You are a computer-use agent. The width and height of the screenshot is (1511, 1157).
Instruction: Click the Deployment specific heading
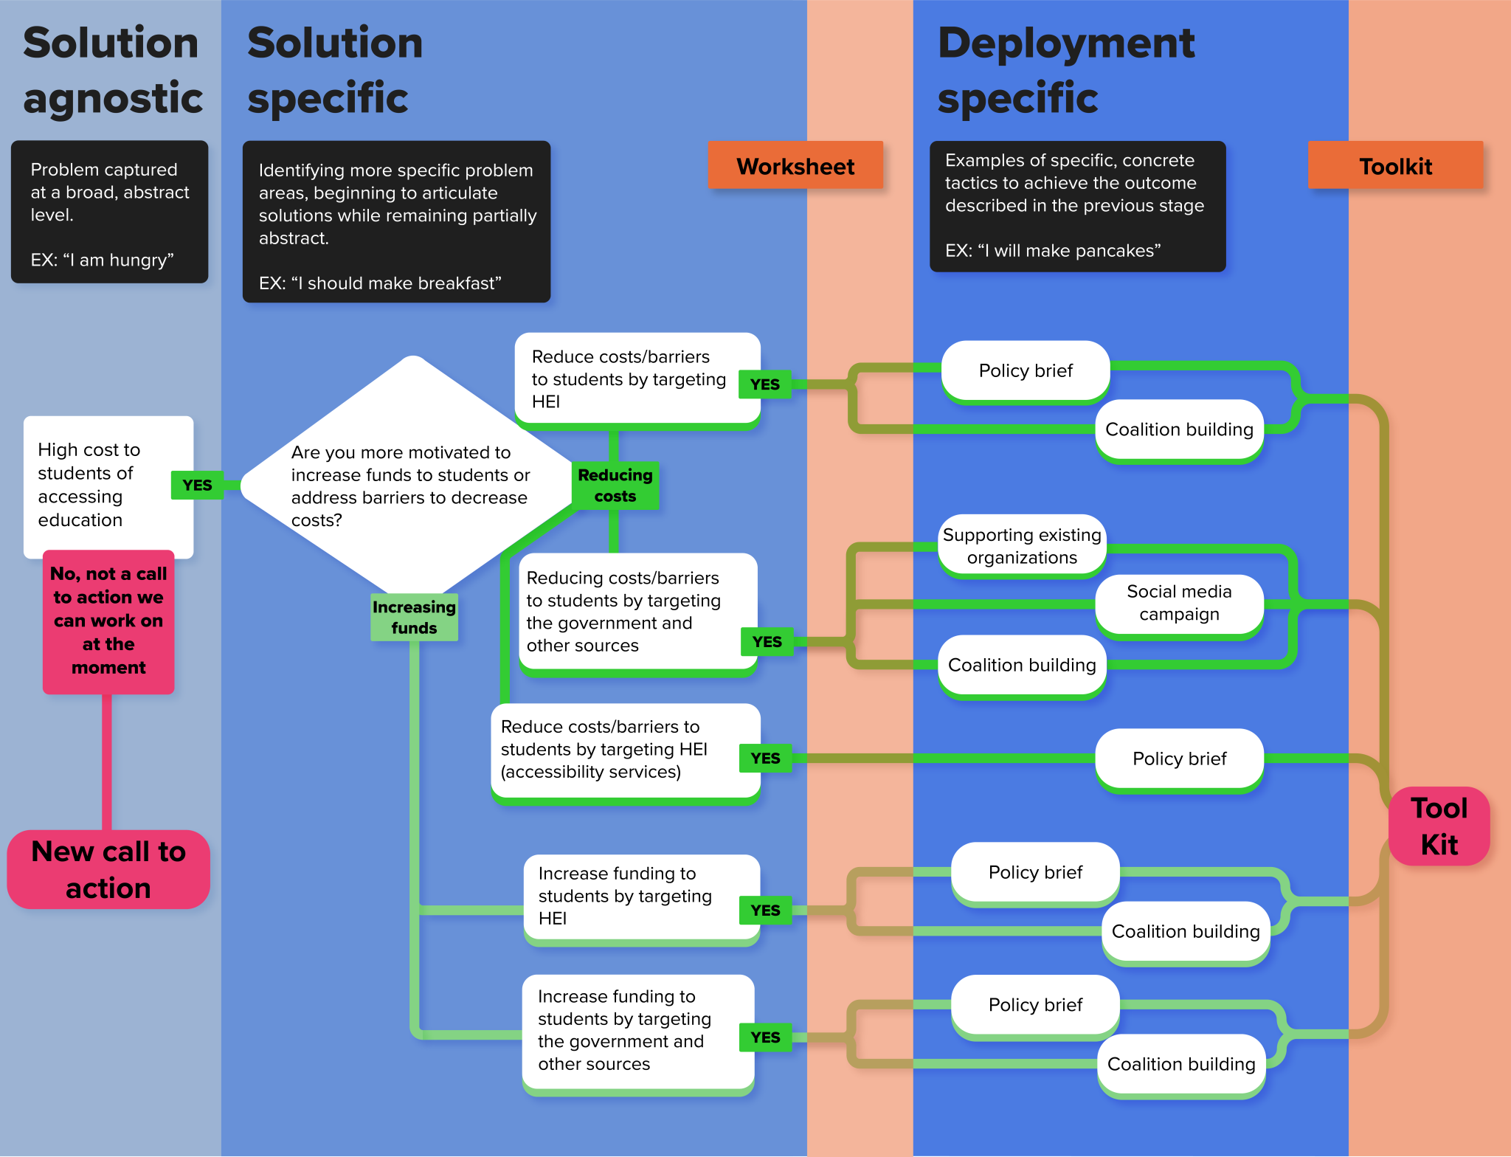(1065, 70)
